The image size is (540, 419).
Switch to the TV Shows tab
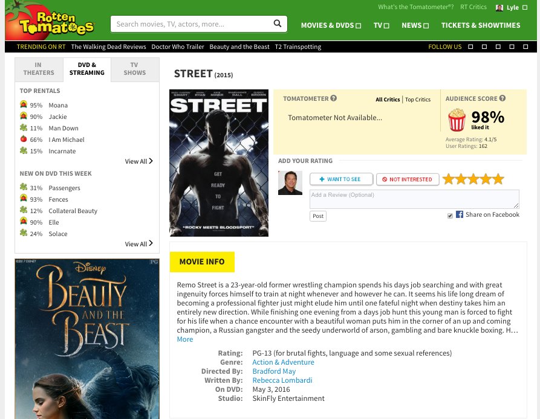135,69
